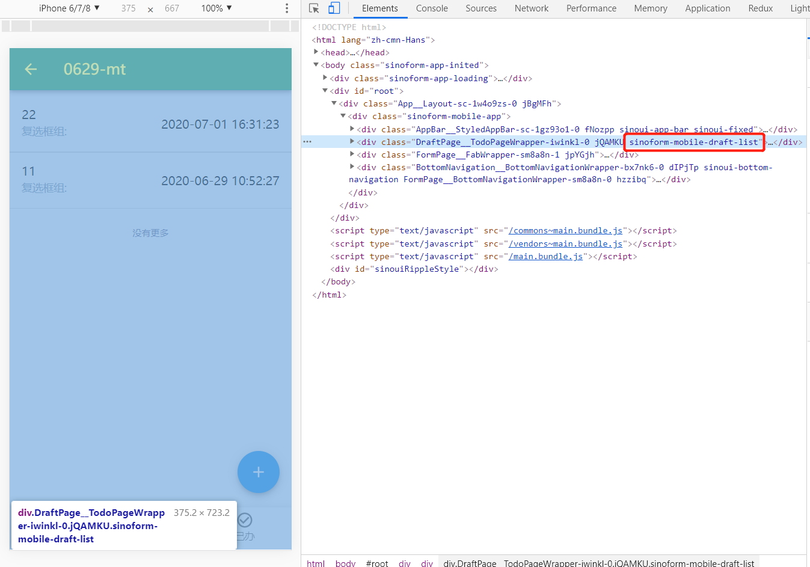Open the /vendors~main.bundle.js link

(565, 244)
